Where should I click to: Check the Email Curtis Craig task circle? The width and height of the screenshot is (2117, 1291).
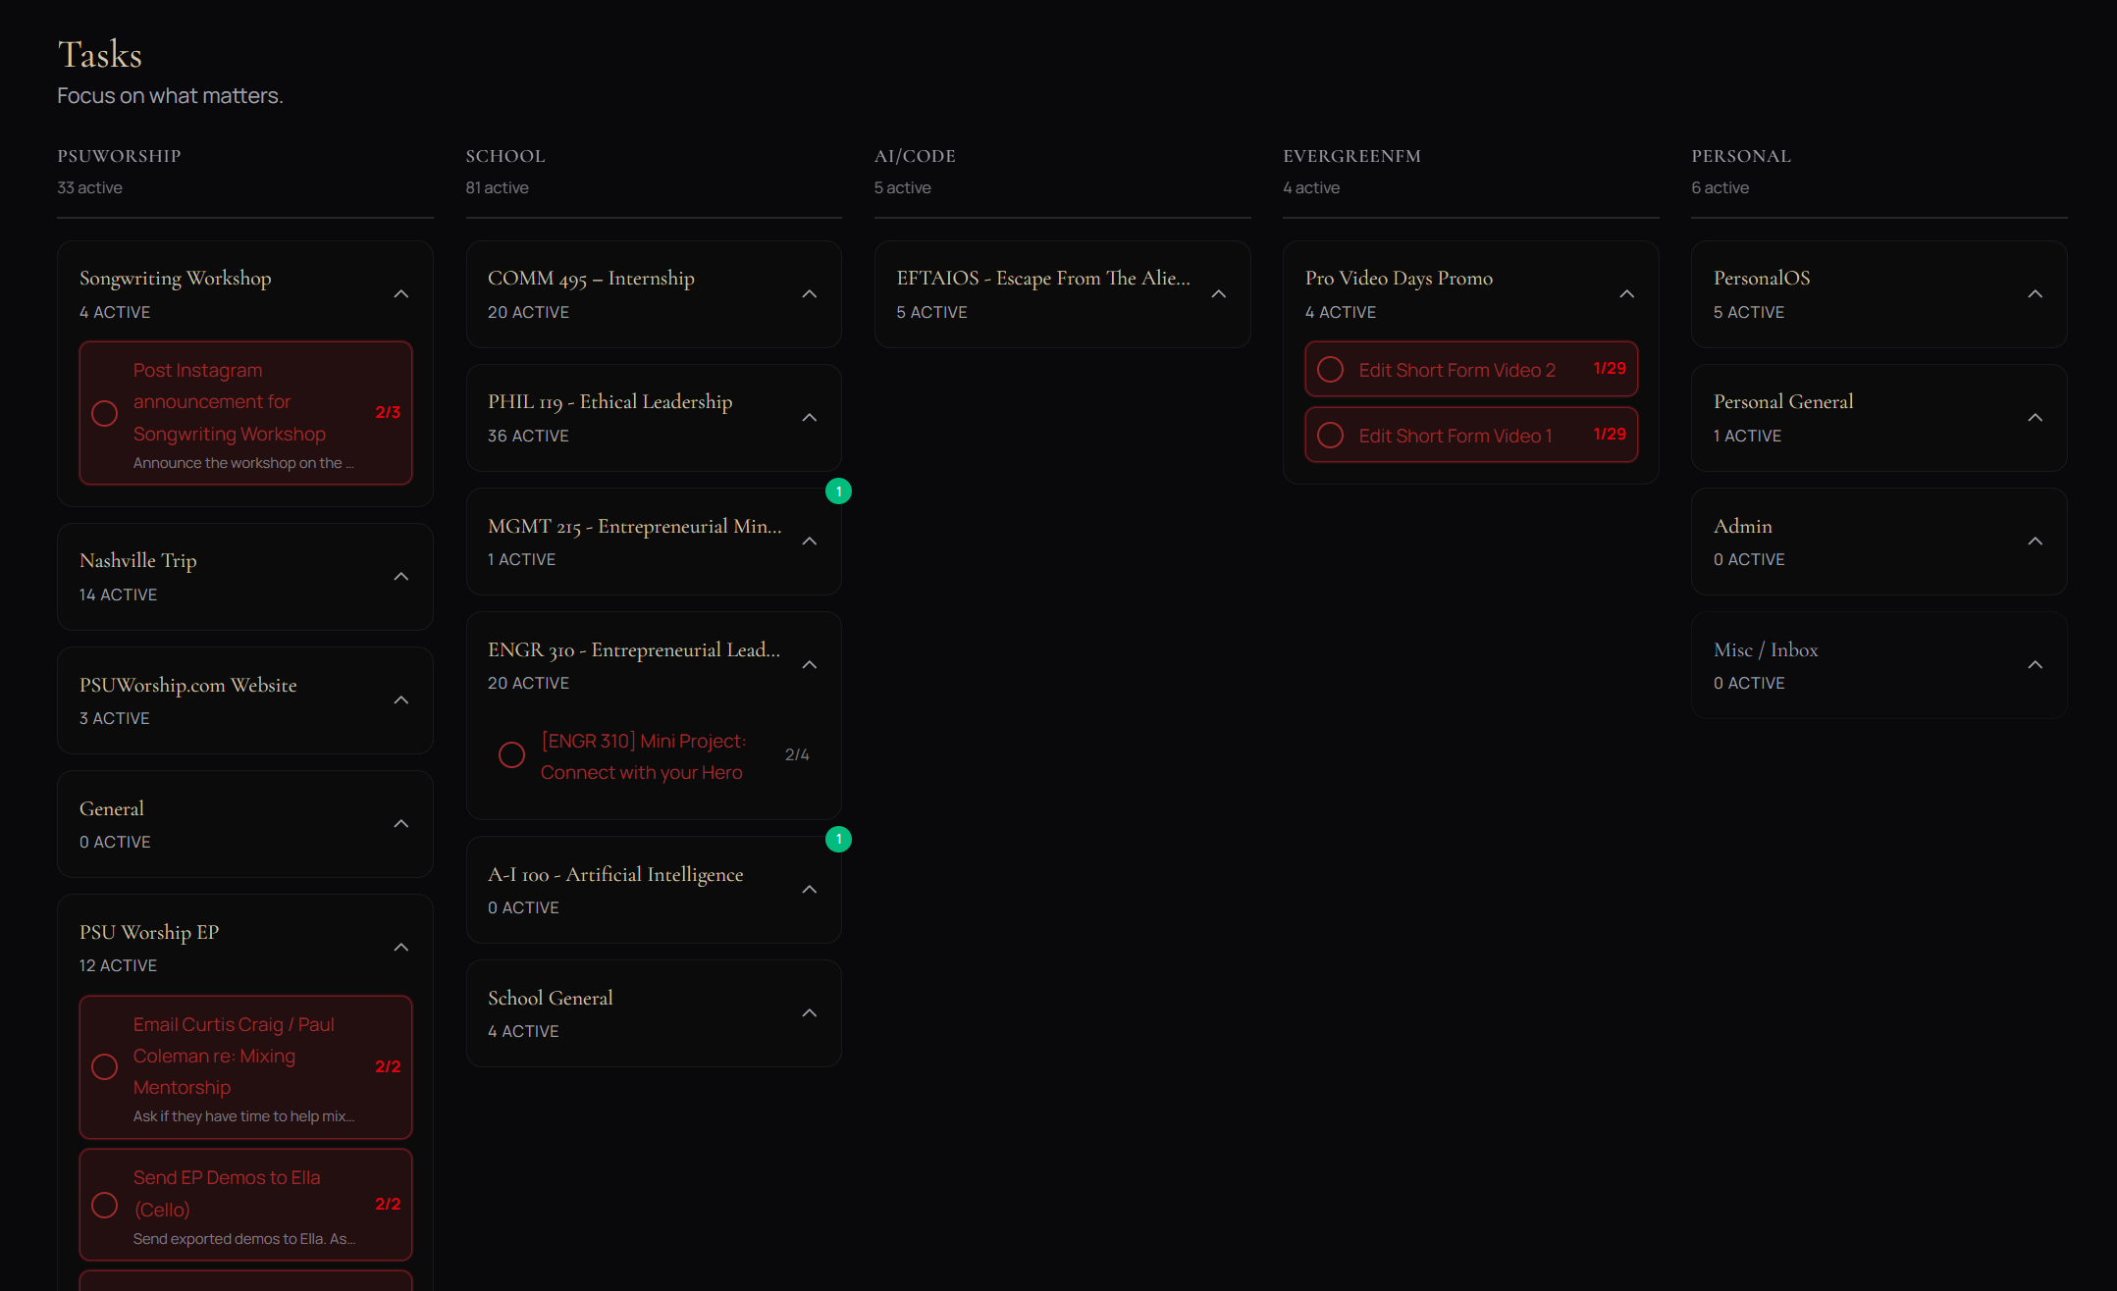104,1067
